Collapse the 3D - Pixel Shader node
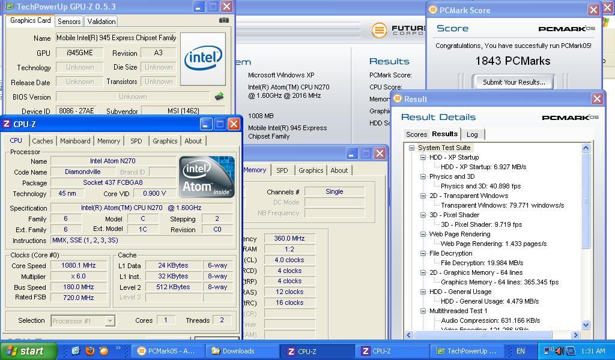The height and width of the screenshot is (360, 615). click(423, 215)
